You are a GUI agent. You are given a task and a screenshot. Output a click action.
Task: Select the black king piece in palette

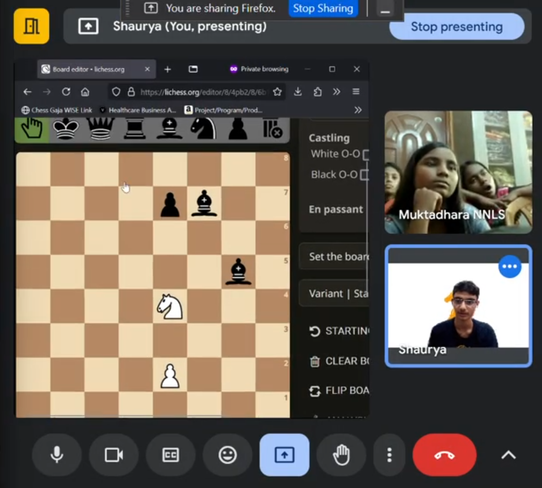66,129
